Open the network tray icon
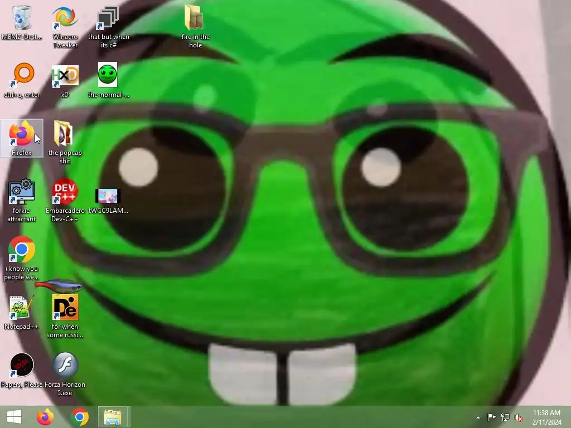 click(505, 417)
